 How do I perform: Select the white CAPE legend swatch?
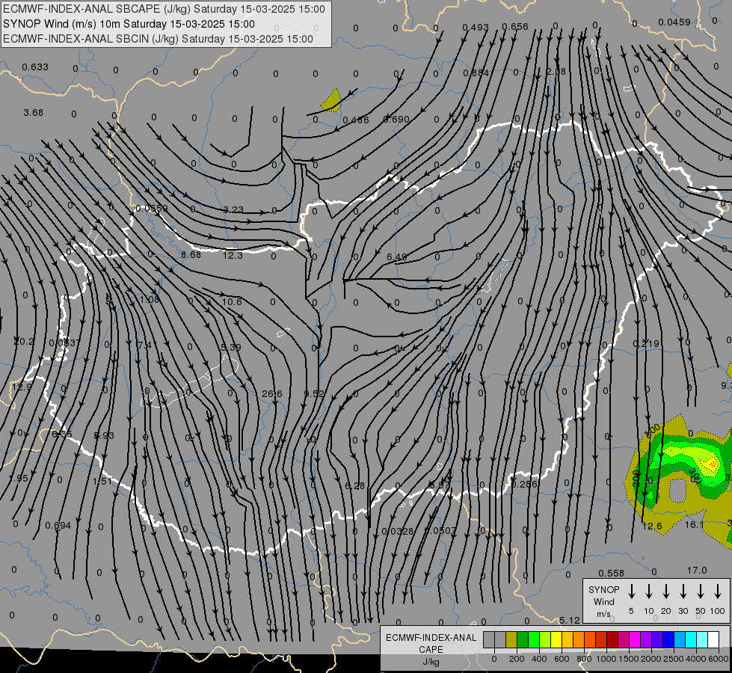click(713, 640)
